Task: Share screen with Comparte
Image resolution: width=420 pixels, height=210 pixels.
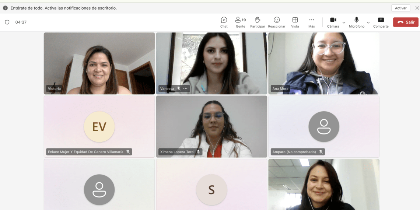Action: click(x=381, y=22)
